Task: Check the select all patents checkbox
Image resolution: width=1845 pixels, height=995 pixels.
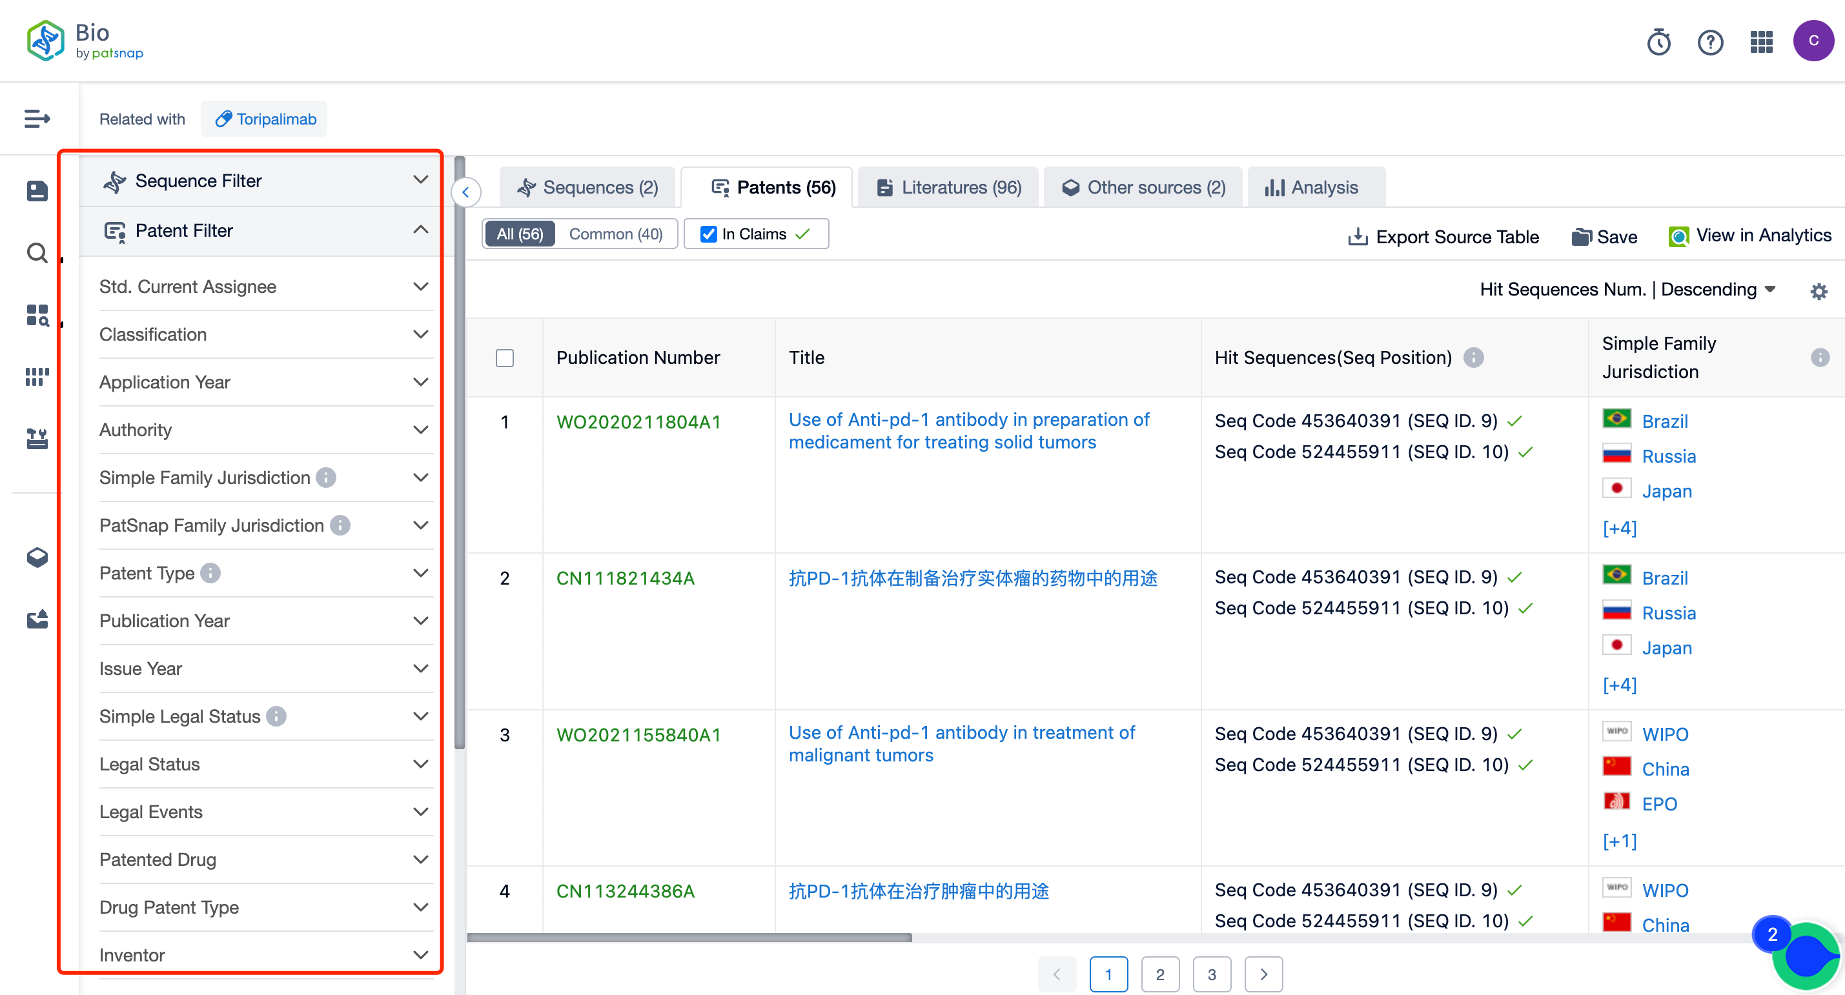Action: (x=505, y=358)
